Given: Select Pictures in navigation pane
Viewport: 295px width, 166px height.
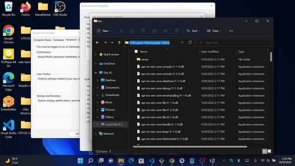Looking at the screenshot, I should tap(110, 110).
